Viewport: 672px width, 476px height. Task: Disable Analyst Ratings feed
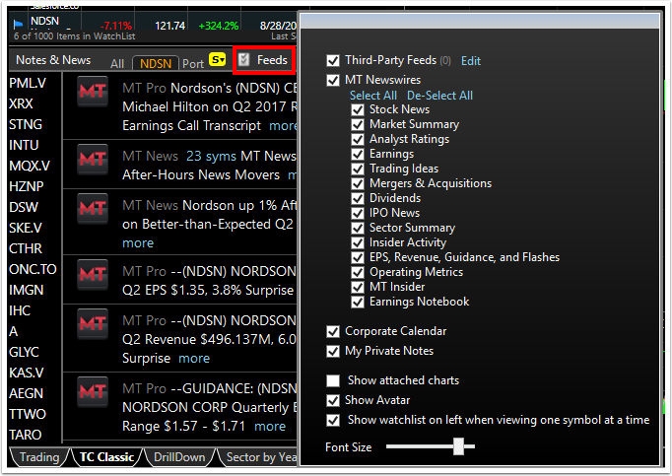click(358, 139)
